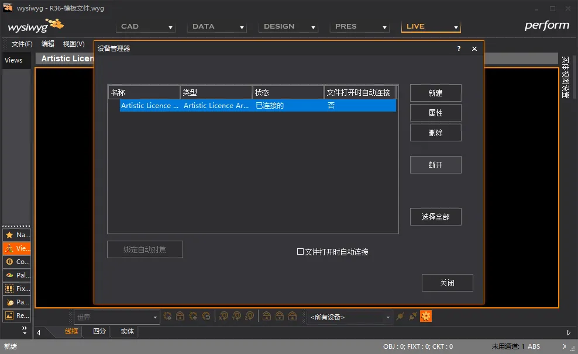Click the 选择全部 button

(435, 217)
